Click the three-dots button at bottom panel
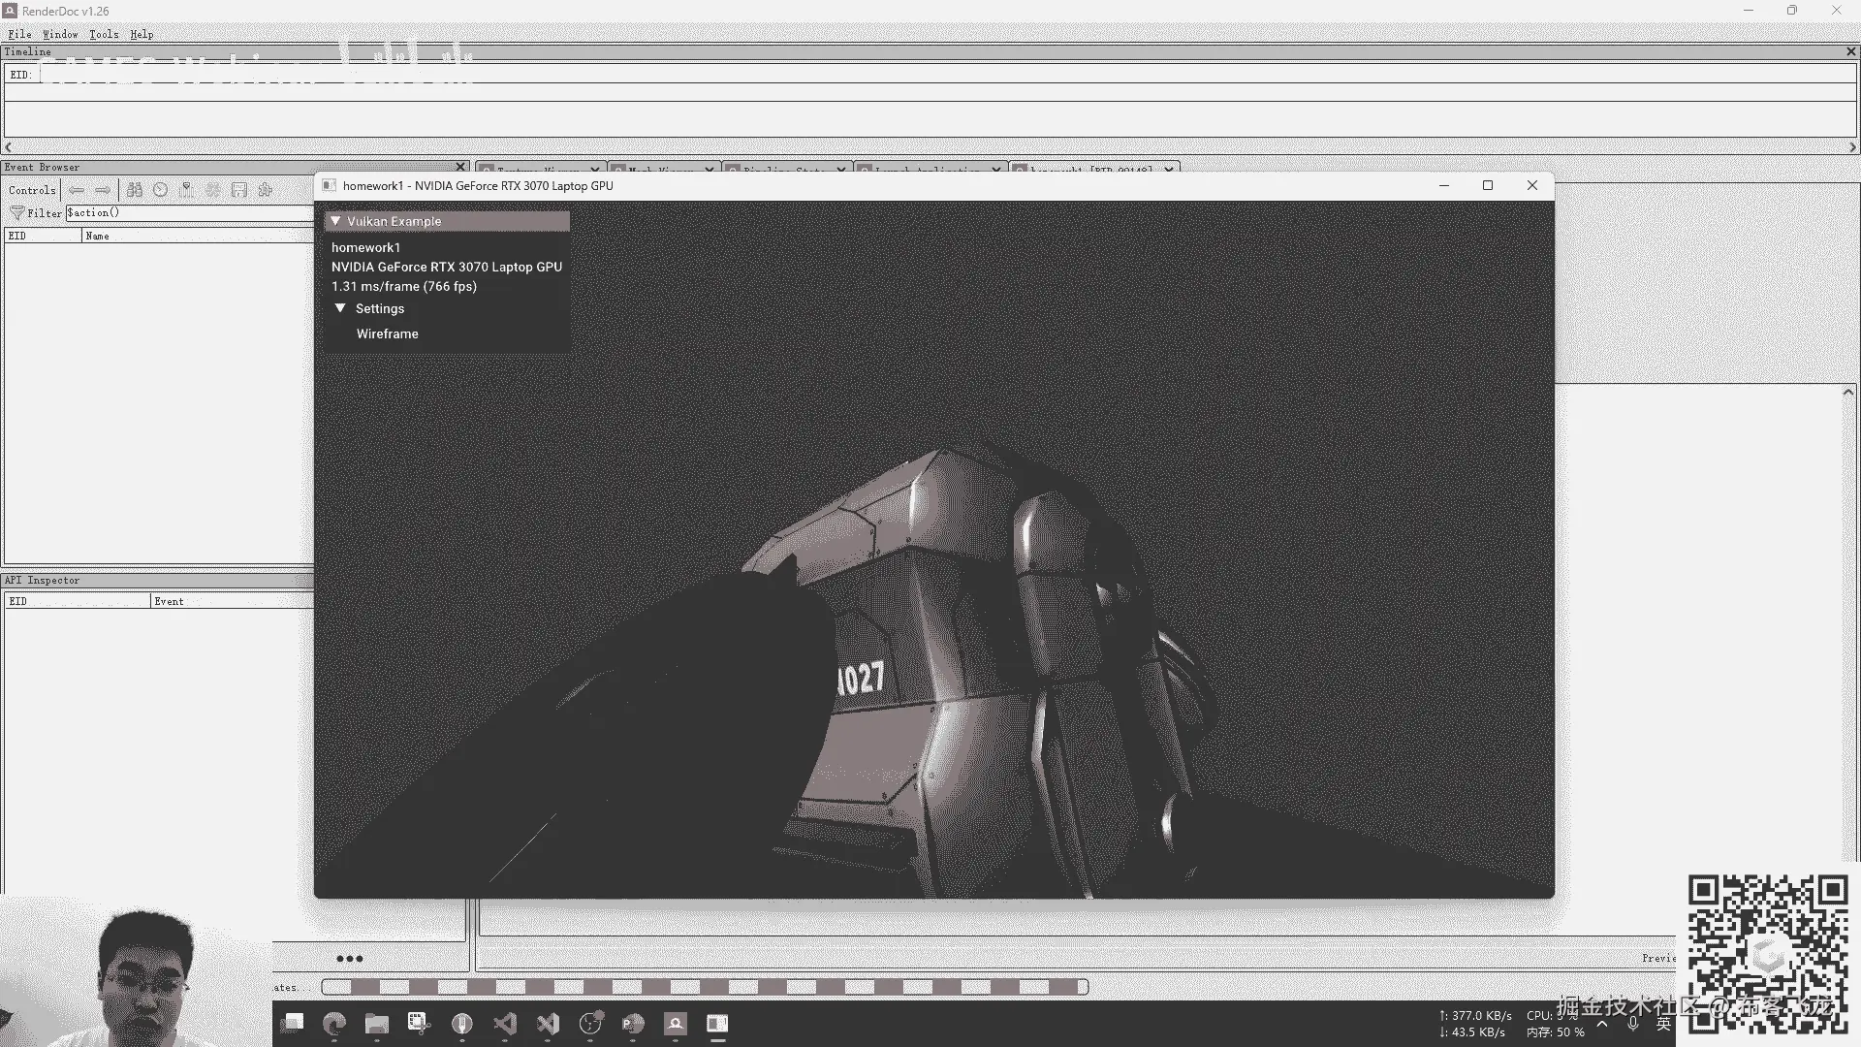1861x1047 pixels. point(350,959)
